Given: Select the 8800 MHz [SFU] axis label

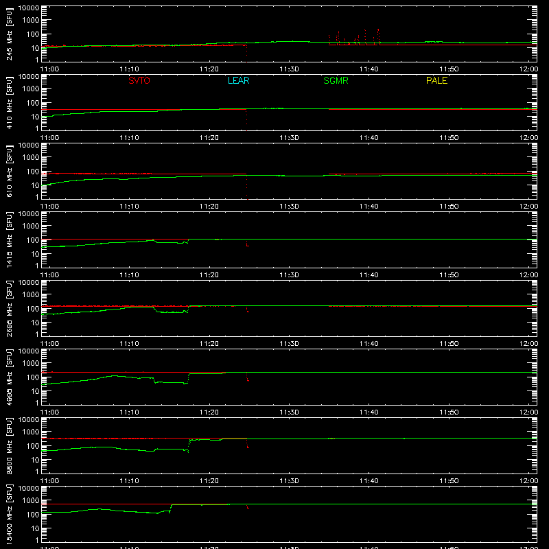Looking at the screenshot, I should coord(9,446).
